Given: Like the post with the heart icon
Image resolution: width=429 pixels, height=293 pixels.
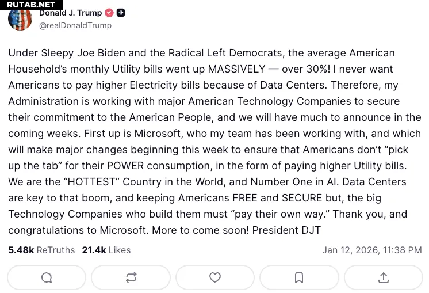Looking at the screenshot, I should tap(215, 277).
